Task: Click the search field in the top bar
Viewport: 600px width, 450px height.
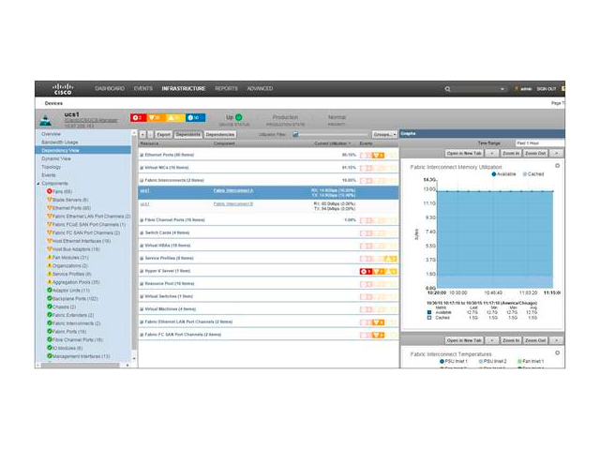Action: pos(476,88)
